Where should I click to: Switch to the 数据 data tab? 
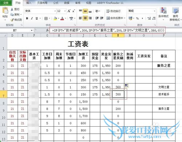[67, 3]
